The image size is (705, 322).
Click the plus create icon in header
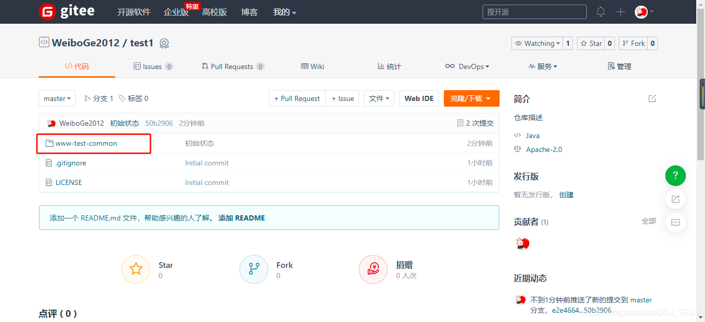point(620,12)
